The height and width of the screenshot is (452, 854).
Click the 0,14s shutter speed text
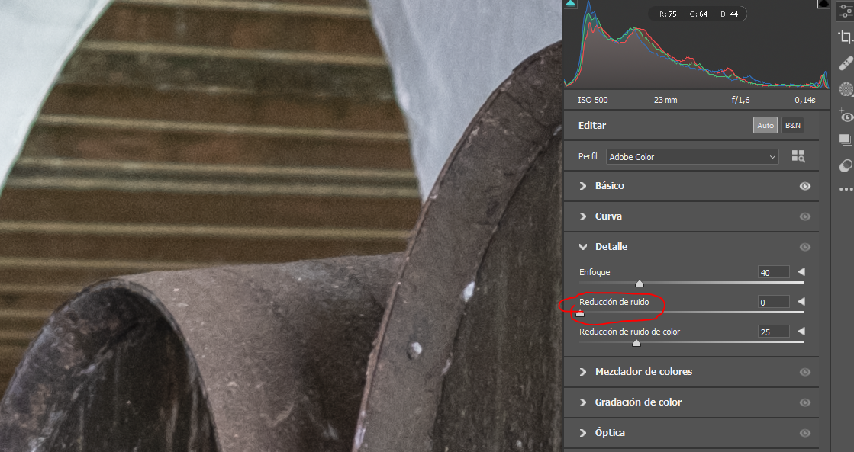coord(805,100)
